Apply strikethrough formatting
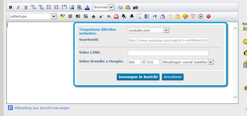The width and height of the screenshot is (247, 116). 93,17
